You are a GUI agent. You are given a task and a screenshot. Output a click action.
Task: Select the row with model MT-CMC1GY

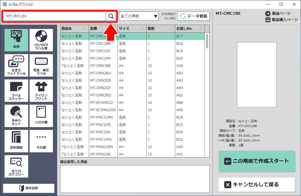(x=133, y=51)
